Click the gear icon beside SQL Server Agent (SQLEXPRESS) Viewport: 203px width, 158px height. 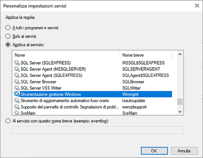(17, 75)
